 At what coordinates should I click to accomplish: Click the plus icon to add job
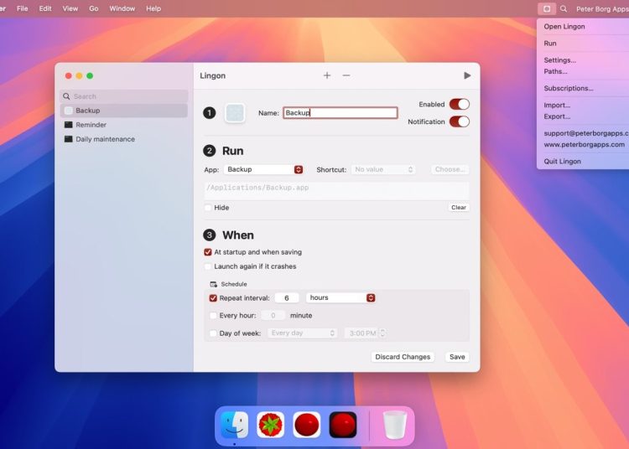pyautogui.click(x=327, y=75)
